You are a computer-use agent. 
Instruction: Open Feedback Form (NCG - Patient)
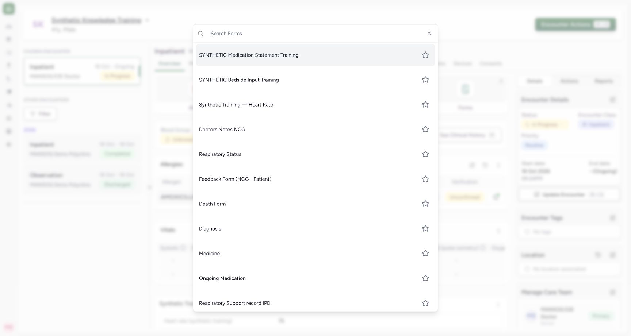click(315, 179)
